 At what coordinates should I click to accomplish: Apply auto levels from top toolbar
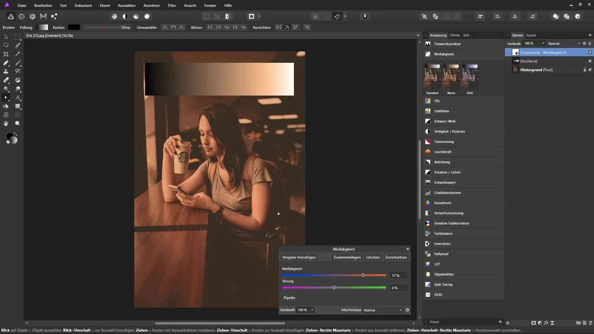114,16
